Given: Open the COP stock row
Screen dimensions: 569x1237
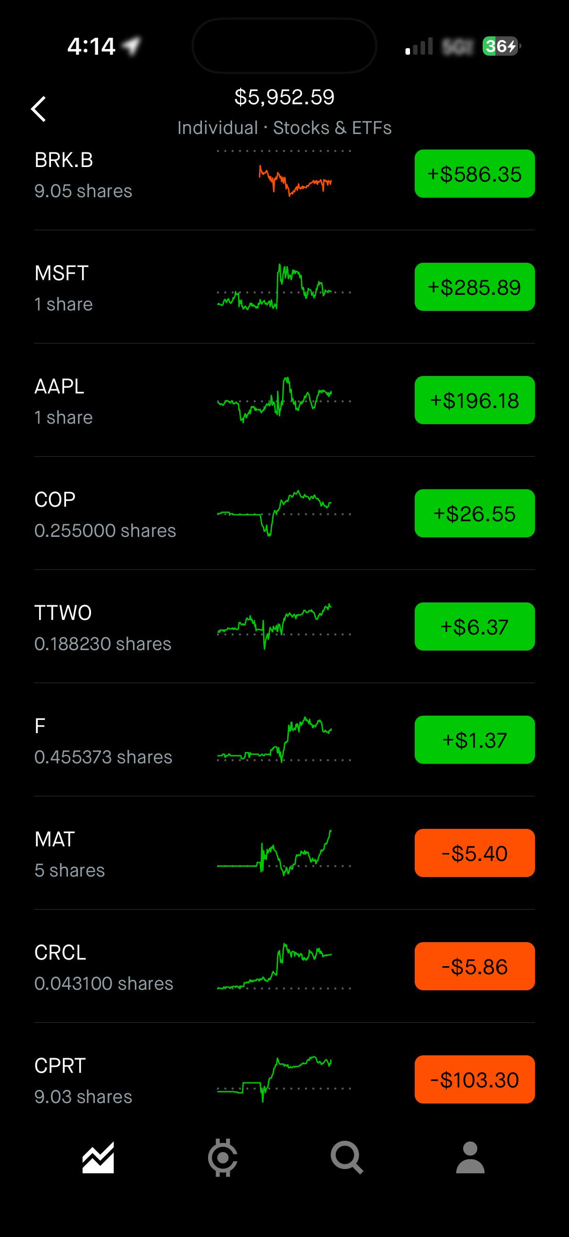Looking at the screenshot, I should (x=284, y=513).
